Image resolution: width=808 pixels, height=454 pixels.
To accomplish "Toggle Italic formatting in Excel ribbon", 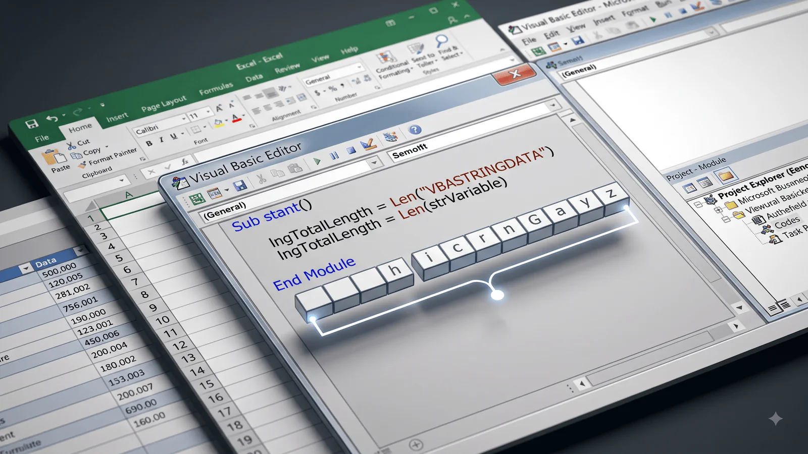I will (161, 140).
